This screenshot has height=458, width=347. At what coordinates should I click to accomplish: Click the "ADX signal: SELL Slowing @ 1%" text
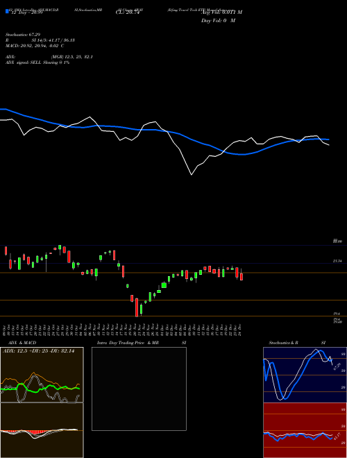pyautogui.click(x=37, y=62)
